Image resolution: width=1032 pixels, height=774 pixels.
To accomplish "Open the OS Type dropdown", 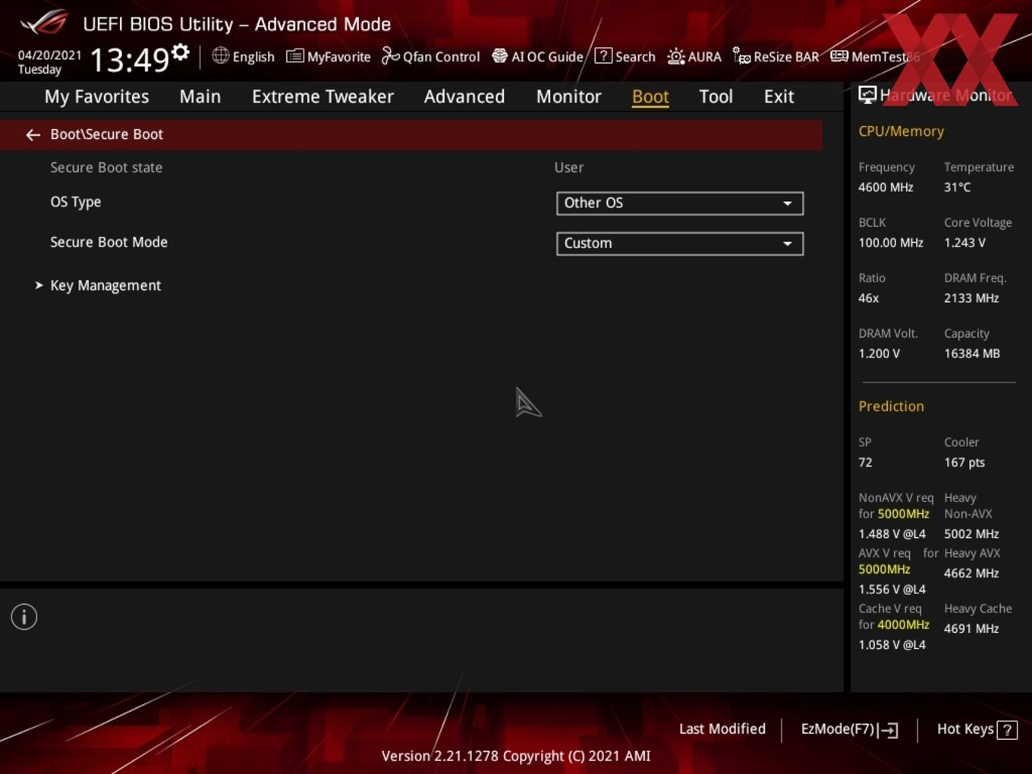I will click(x=680, y=203).
